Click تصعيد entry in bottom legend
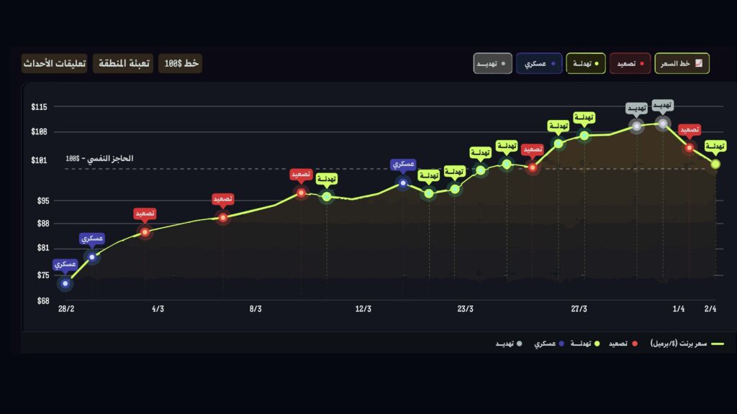The image size is (737, 414). [x=623, y=344]
